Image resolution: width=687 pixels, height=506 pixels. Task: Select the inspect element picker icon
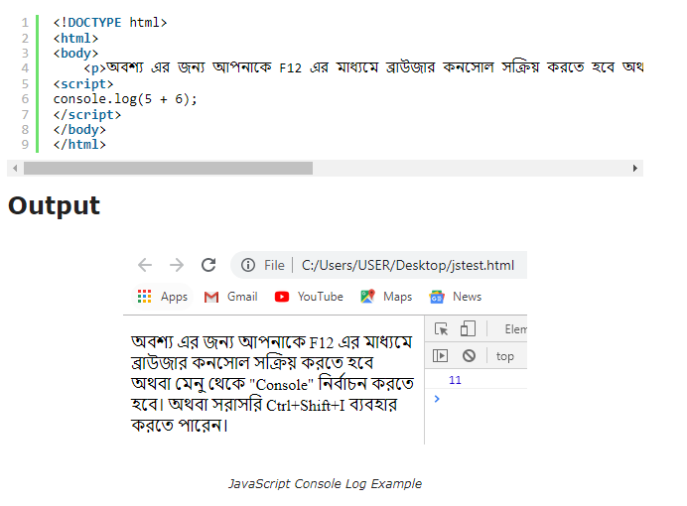point(442,329)
